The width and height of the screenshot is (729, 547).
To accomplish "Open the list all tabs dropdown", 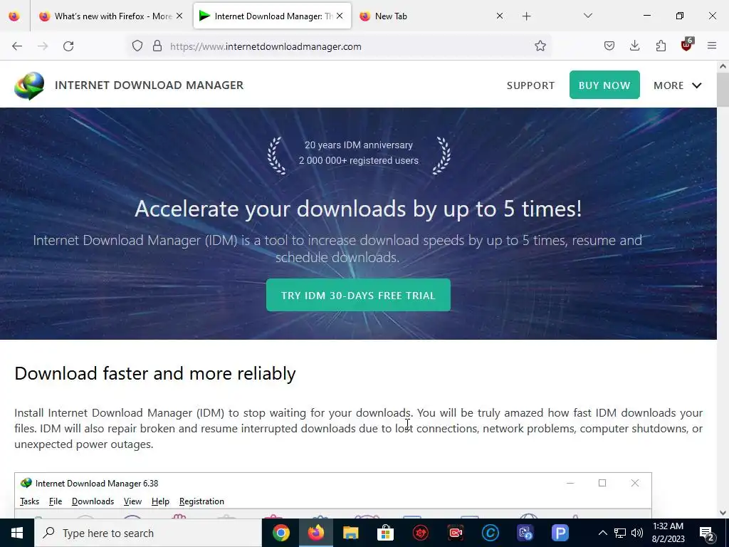I will pyautogui.click(x=587, y=16).
